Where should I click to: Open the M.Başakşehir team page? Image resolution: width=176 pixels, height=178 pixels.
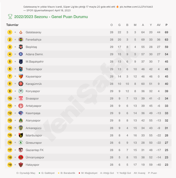(35, 62)
